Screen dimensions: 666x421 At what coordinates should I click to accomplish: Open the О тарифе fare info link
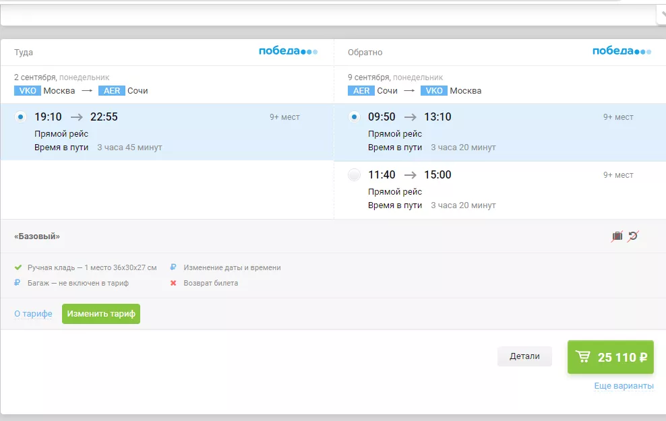click(33, 314)
